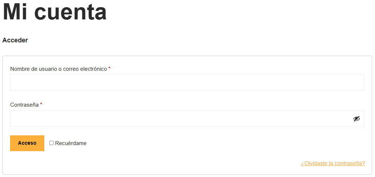Click the Nombre de usuario o correo electrónico label
Viewport: 375px width, 177px height.
click(x=59, y=69)
